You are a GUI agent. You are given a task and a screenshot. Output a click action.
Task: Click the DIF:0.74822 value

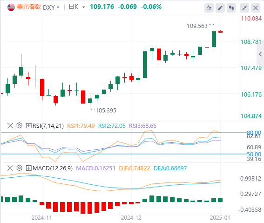[x=135, y=168]
